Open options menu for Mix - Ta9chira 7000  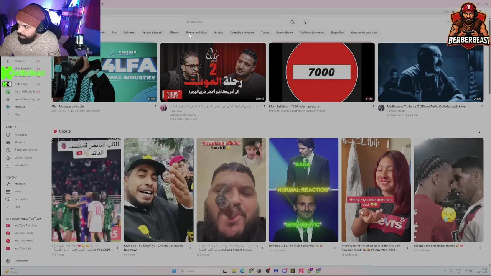pos(373,107)
